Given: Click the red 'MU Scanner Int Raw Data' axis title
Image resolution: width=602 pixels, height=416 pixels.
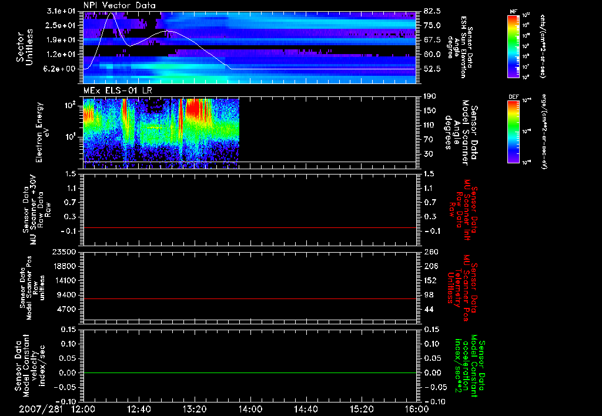Looking at the screenshot, I should (463, 210).
